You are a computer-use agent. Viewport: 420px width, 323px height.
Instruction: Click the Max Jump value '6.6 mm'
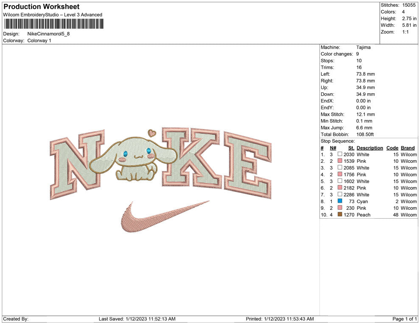pos(364,128)
